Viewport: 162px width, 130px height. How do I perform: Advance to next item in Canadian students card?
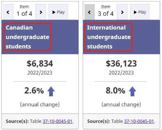coord(41,12)
